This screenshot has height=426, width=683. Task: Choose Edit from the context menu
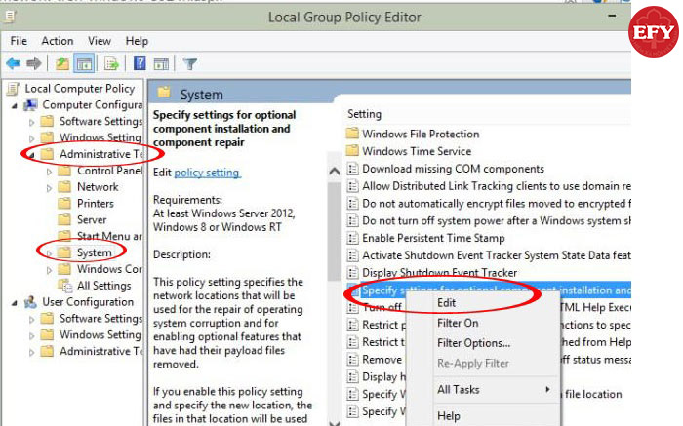click(447, 303)
